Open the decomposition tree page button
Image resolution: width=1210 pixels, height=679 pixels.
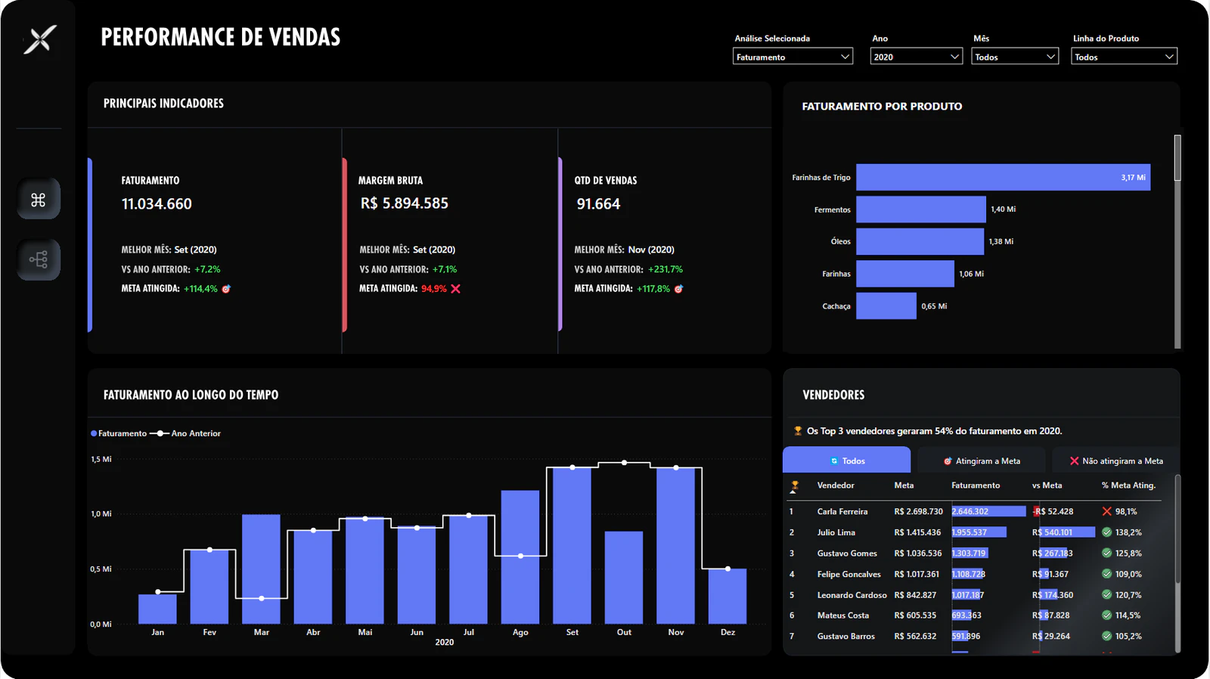click(x=39, y=259)
